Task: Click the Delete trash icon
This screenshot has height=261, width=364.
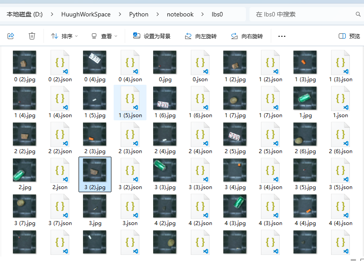Action: 32,36
